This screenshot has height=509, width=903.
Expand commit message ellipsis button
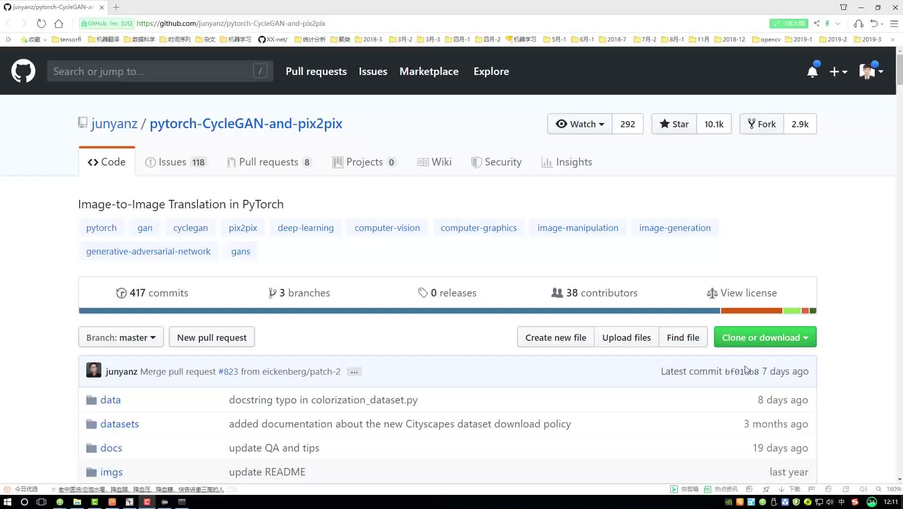tap(354, 371)
